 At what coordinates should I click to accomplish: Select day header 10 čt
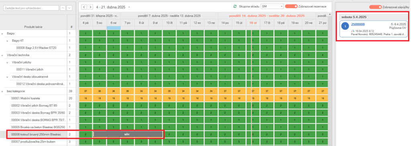click(169, 23)
